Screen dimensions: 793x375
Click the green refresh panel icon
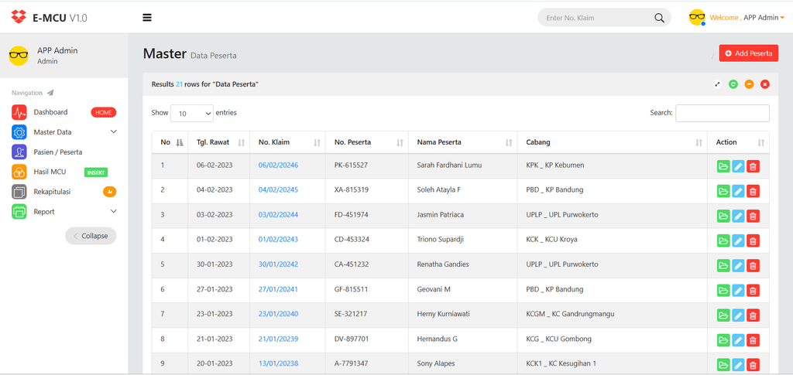tap(733, 84)
